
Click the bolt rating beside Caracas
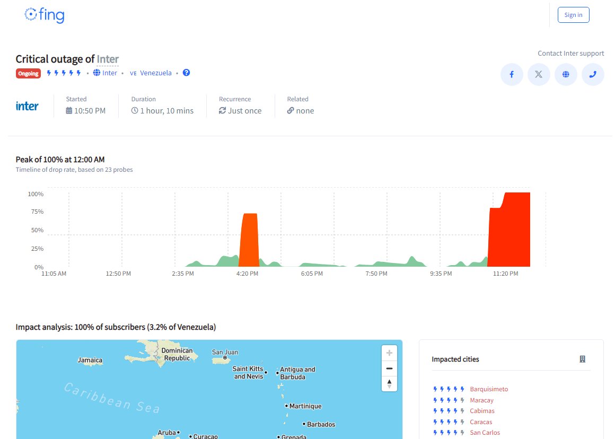[449, 422]
